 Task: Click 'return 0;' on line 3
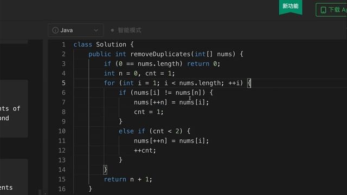tap(204, 64)
